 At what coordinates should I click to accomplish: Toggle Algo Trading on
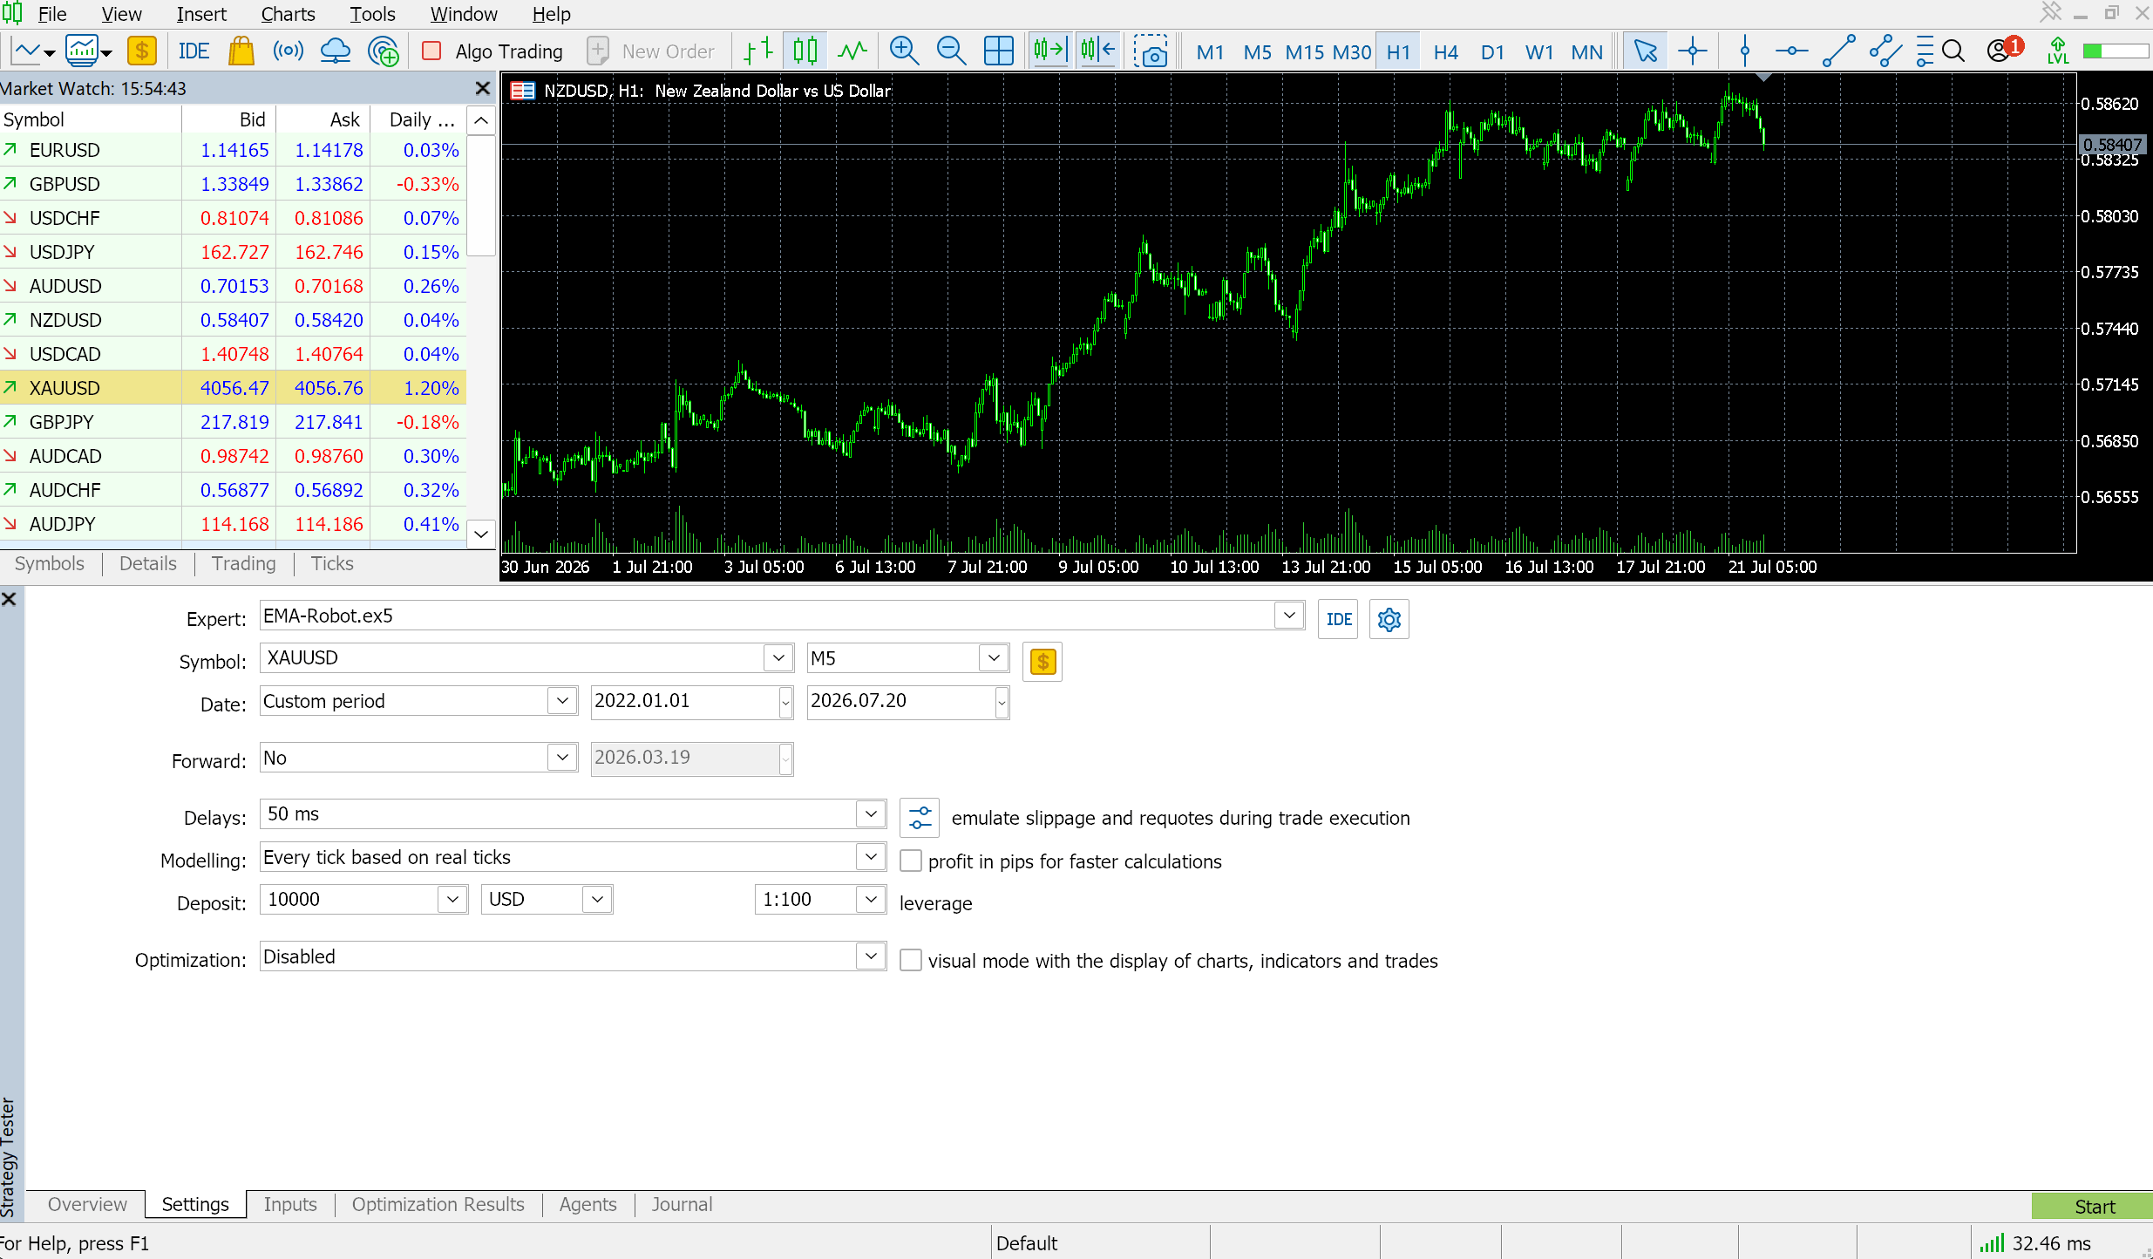pyautogui.click(x=493, y=51)
